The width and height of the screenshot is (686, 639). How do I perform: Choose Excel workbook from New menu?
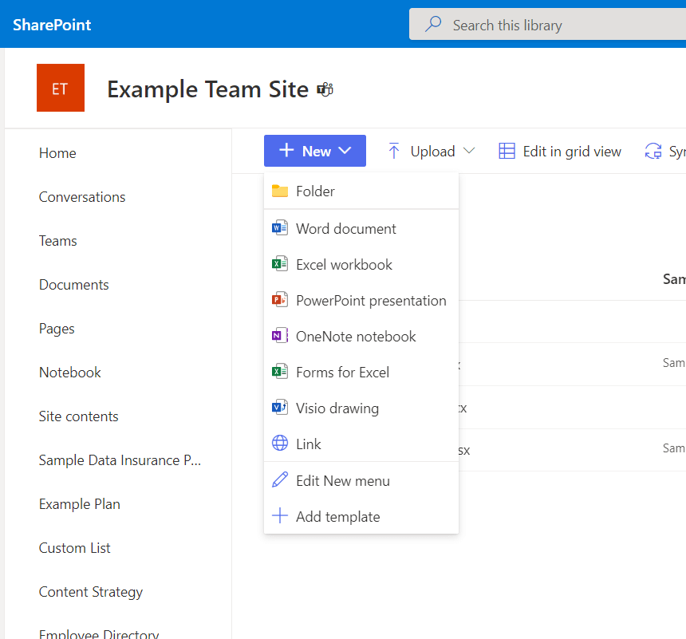coord(361,264)
